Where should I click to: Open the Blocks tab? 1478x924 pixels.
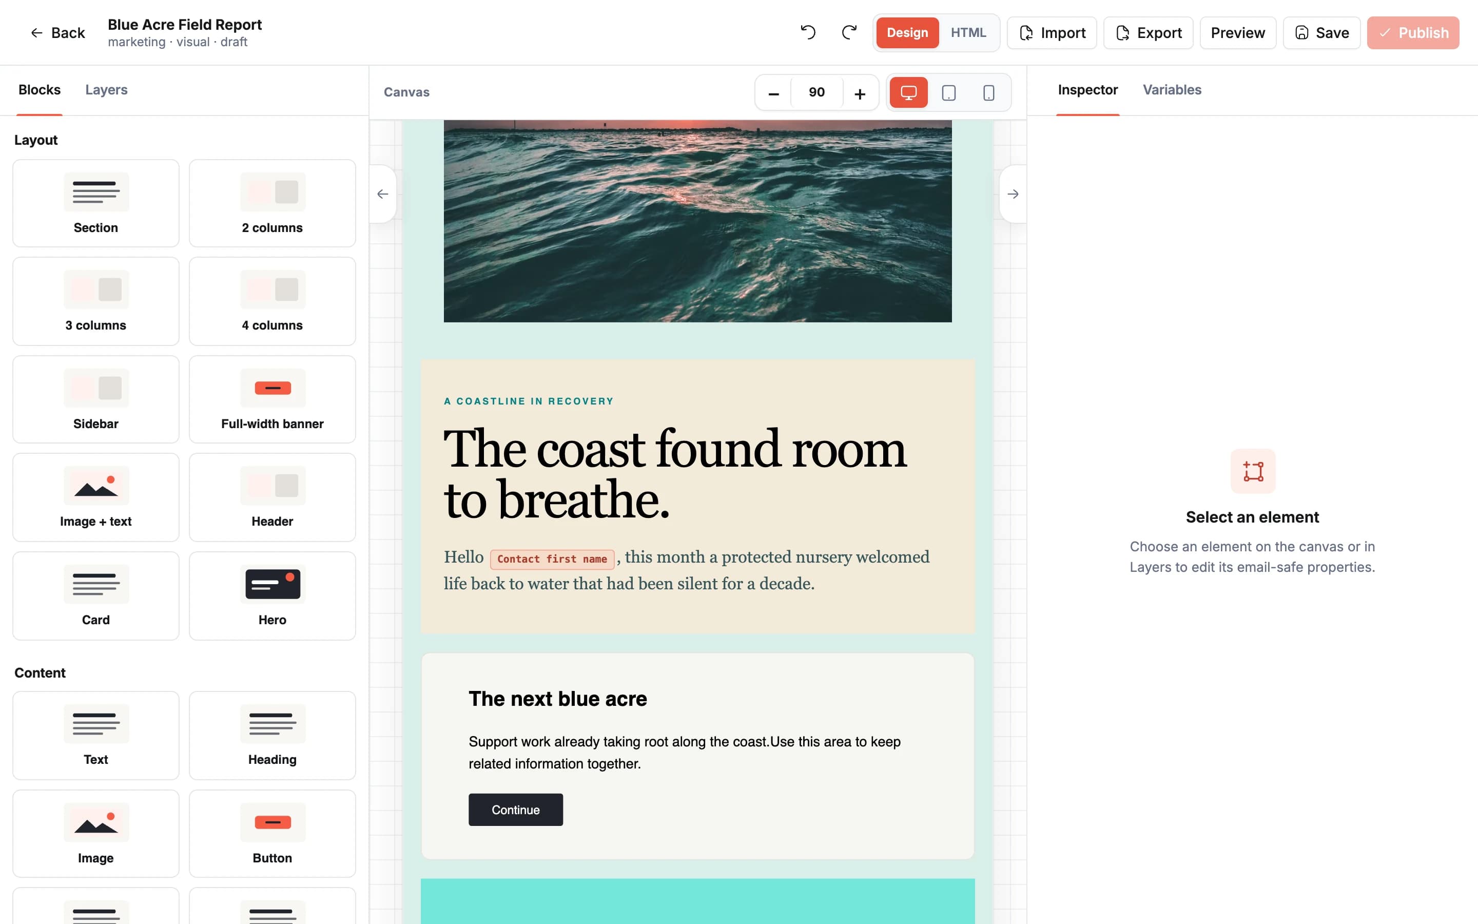[x=40, y=90]
